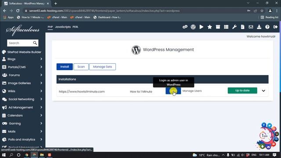The height and width of the screenshot is (158, 281).
Task: Bookmark this page with star icon
Action: click(x=262, y=11)
